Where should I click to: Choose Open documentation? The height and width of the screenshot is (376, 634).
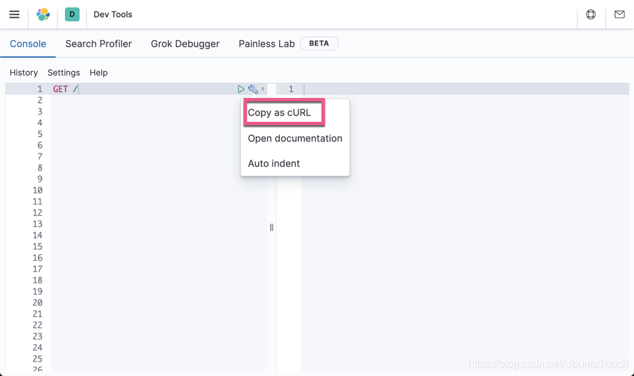295,138
